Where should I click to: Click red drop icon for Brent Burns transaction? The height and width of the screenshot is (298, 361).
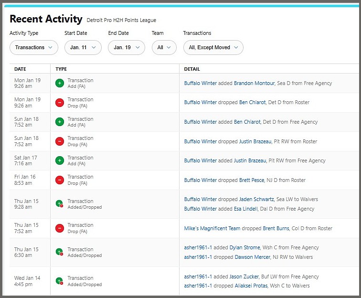[60, 228]
